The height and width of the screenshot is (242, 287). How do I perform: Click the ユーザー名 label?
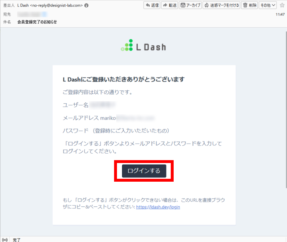[x=76, y=105]
